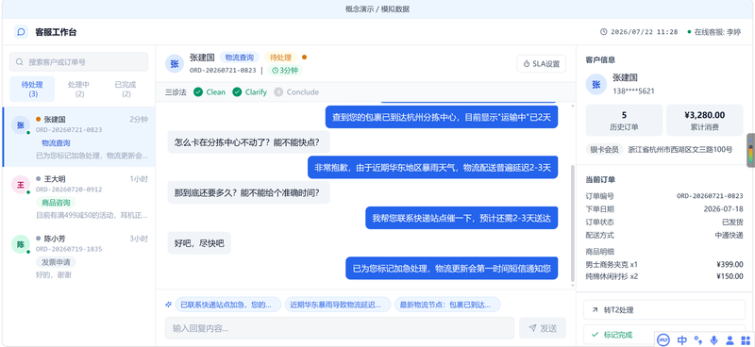The width and height of the screenshot is (755, 347).
Task: Click the 银卡会员 badge
Action: pyautogui.click(x=604, y=149)
